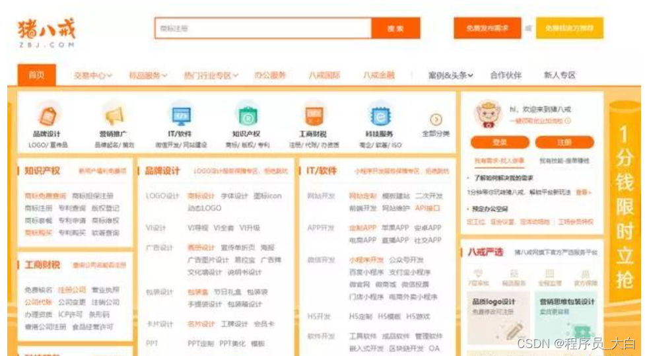The image size is (645, 356).
Task: Open the 办公服务 nav item
Action: click(x=270, y=75)
